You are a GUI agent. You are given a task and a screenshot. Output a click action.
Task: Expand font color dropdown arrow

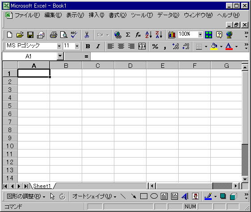click(236, 46)
